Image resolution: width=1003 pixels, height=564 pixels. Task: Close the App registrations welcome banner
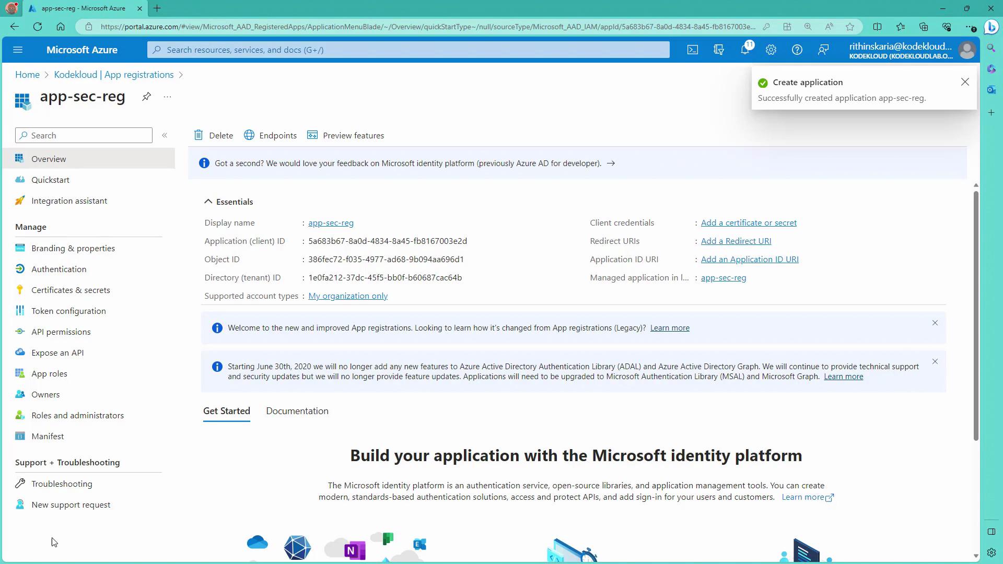(935, 323)
